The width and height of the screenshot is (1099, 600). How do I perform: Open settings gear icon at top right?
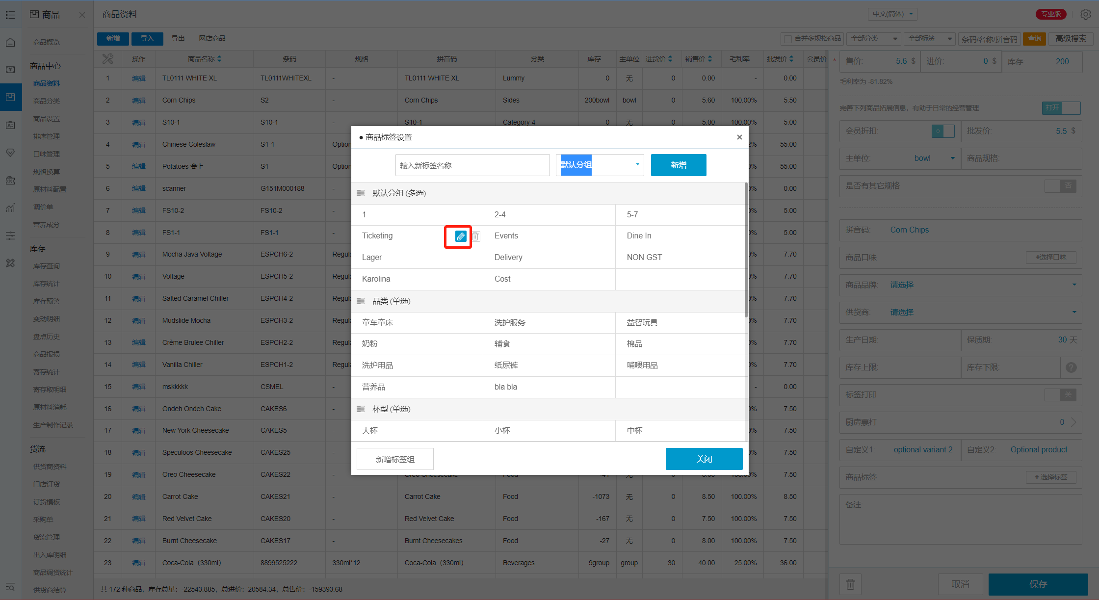[x=1086, y=14]
